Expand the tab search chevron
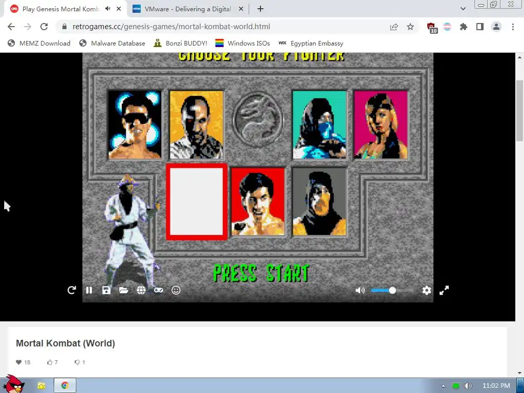The height and width of the screenshot is (393, 524). coord(463,9)
